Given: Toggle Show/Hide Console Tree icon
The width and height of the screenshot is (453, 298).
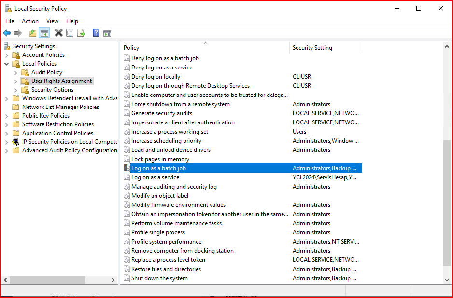Looking at the screenshot, I should pyautogui.click(x=44, y=33).
